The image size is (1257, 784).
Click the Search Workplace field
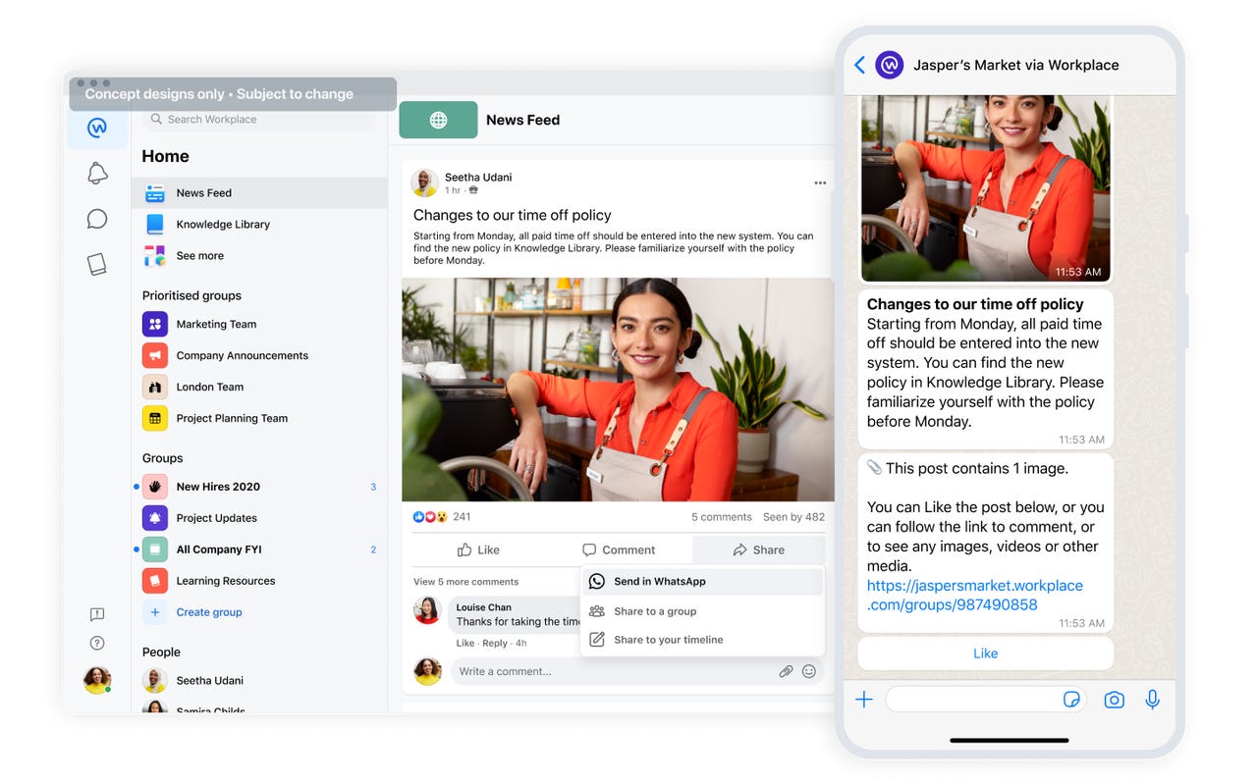point(259,120)
